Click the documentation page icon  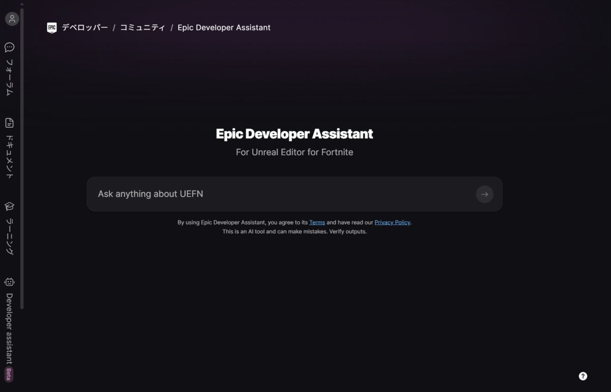[x=9, y=123]
